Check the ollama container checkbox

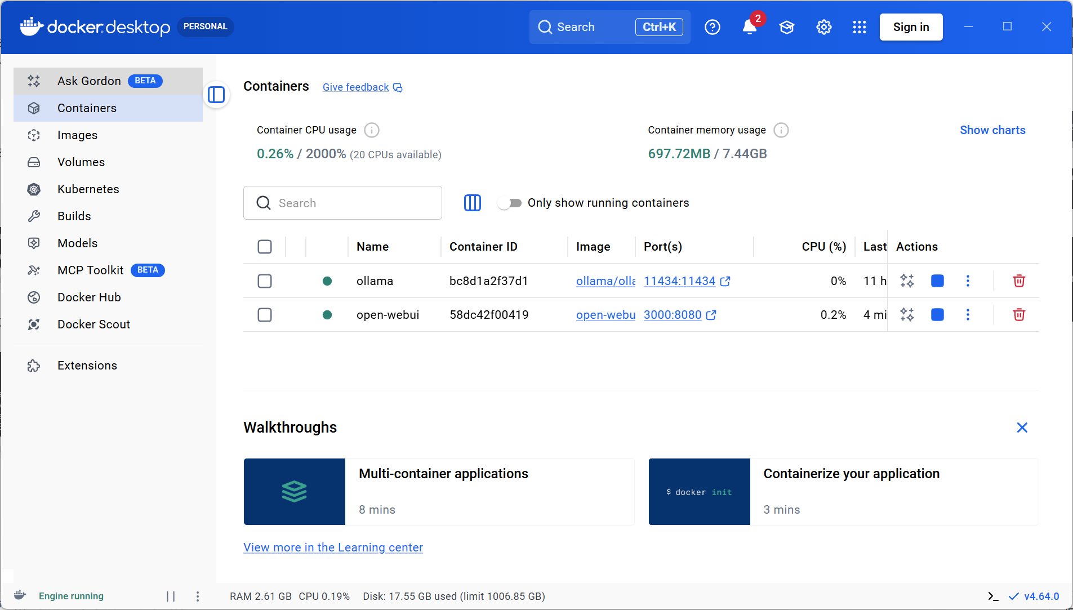(x=265, y=280)
